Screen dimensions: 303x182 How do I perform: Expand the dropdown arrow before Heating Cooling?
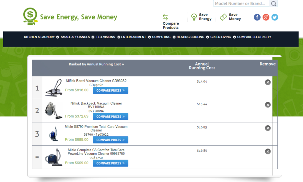coord(174,37)
